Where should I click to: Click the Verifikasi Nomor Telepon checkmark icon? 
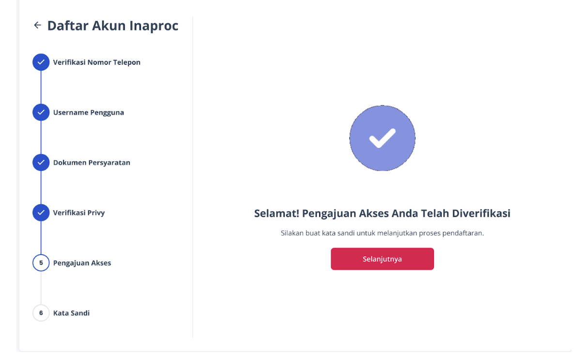(x=41, y=62)
